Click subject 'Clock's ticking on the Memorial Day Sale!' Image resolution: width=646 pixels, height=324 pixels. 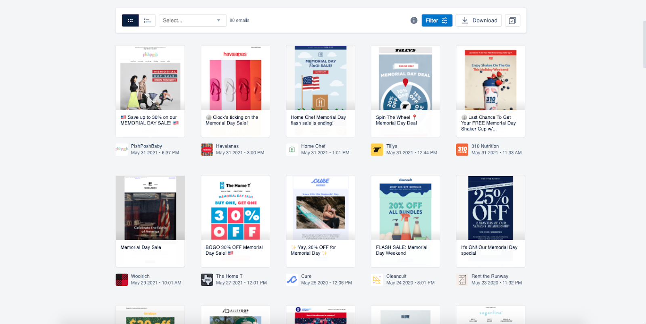(232, 120)
